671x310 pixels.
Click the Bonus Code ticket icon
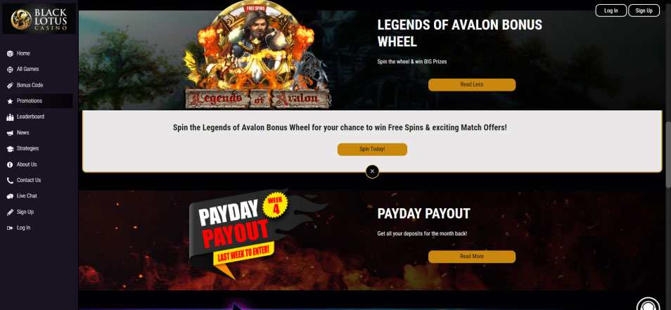(x=10, y=85)
